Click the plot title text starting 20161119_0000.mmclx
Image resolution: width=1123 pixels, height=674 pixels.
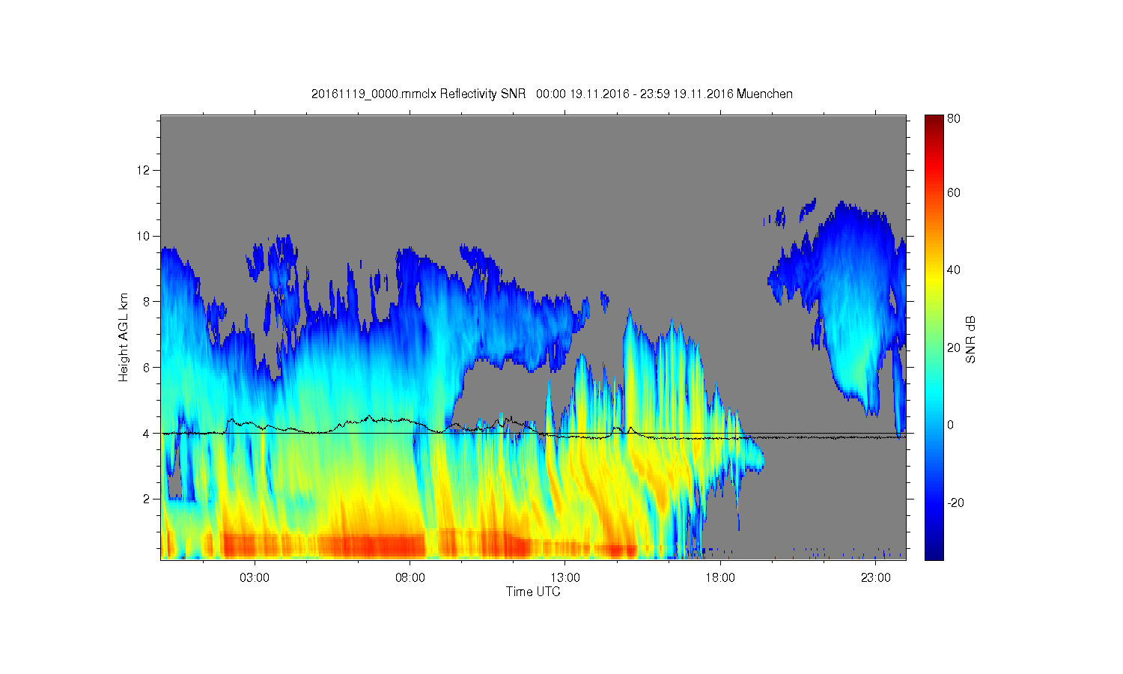[552, 94]
